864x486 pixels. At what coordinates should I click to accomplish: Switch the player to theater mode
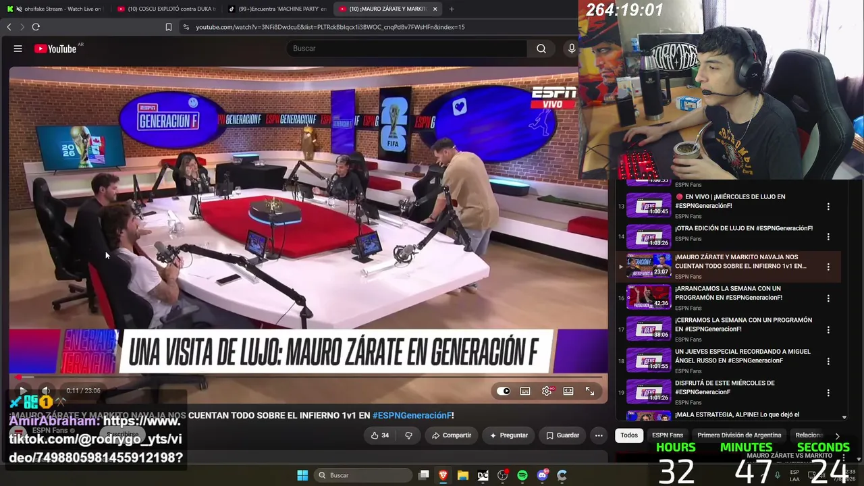568,391
